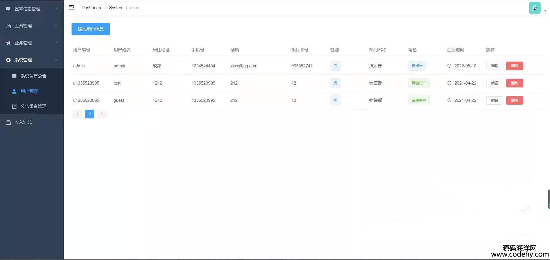The height and width of the screenshot is (260, 550).
Task: Edit the admin user row
Action: coord(494,66)
